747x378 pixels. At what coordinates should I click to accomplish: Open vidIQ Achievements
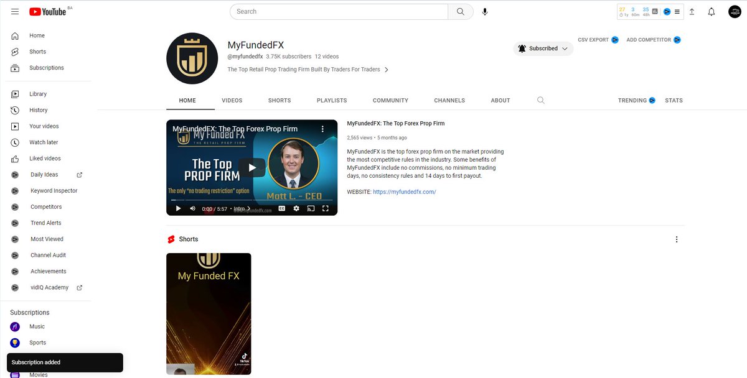[x=47, y=272]
